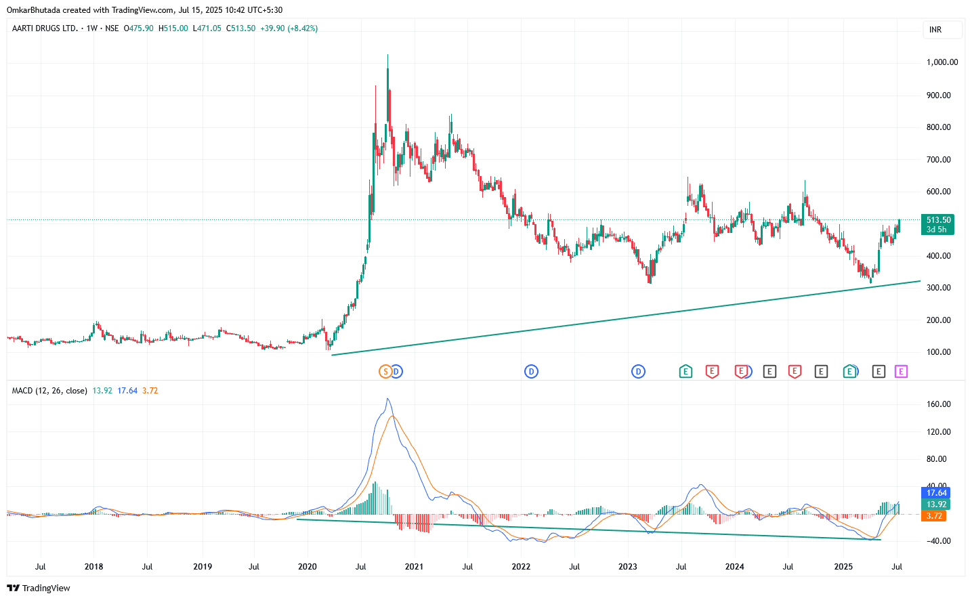The image size is (972, 600).
Task: Click the close value C513.50 in the header
Action: pyautogui.click(x=240, y=28)
